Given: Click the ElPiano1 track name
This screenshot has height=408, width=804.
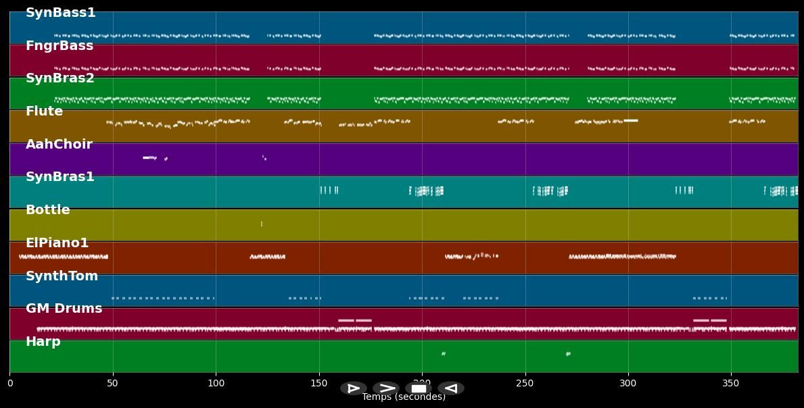Looking at the screenshot, I should point(57,243).
